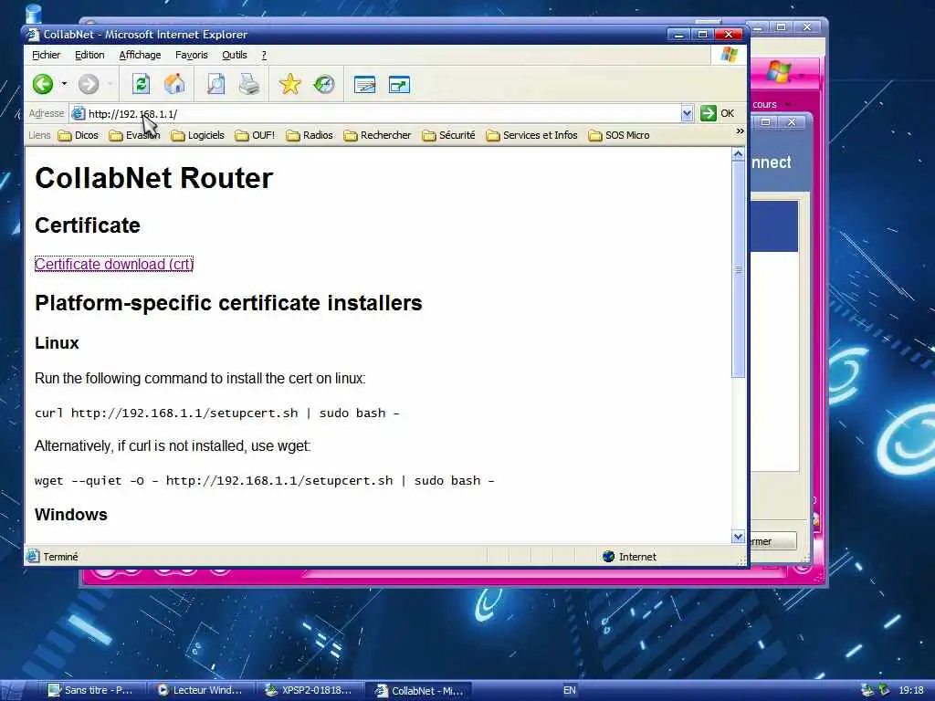Click the curl setupcert.sh command text
Image resolution: width=935 pixels, height=701 pixels.
point(217,413)
